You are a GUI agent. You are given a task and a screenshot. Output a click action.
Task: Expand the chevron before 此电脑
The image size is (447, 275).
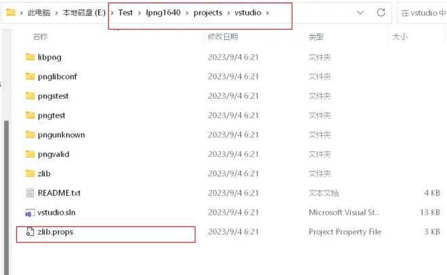[22, 13]
